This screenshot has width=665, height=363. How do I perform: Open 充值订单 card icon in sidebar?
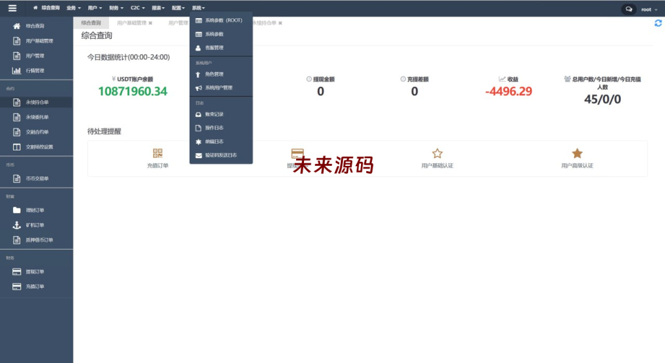(16, 287)
